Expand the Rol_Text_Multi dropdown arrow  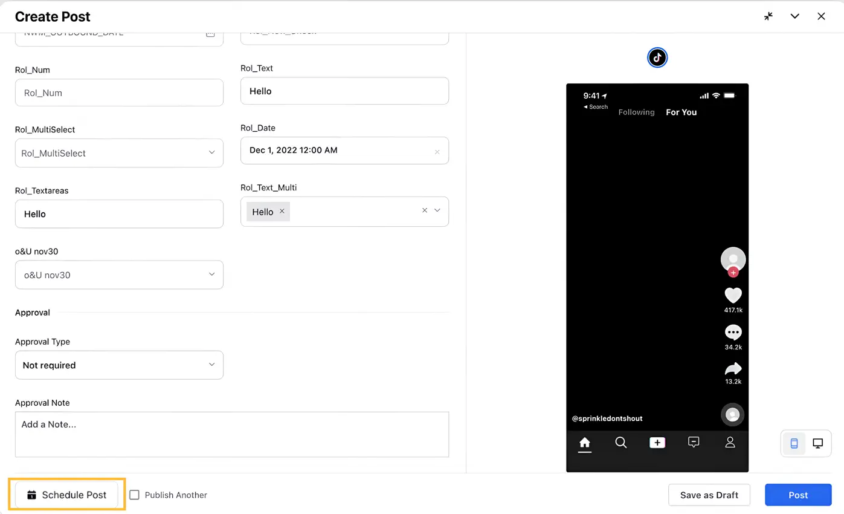coord(437,210)
